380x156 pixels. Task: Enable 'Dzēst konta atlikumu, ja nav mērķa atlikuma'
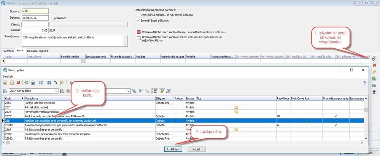click(x=139, y=14)
